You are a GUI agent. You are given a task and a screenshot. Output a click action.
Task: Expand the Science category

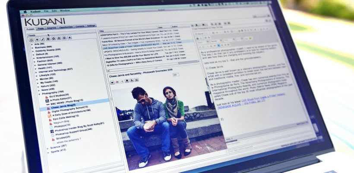[x=47, y=148]
